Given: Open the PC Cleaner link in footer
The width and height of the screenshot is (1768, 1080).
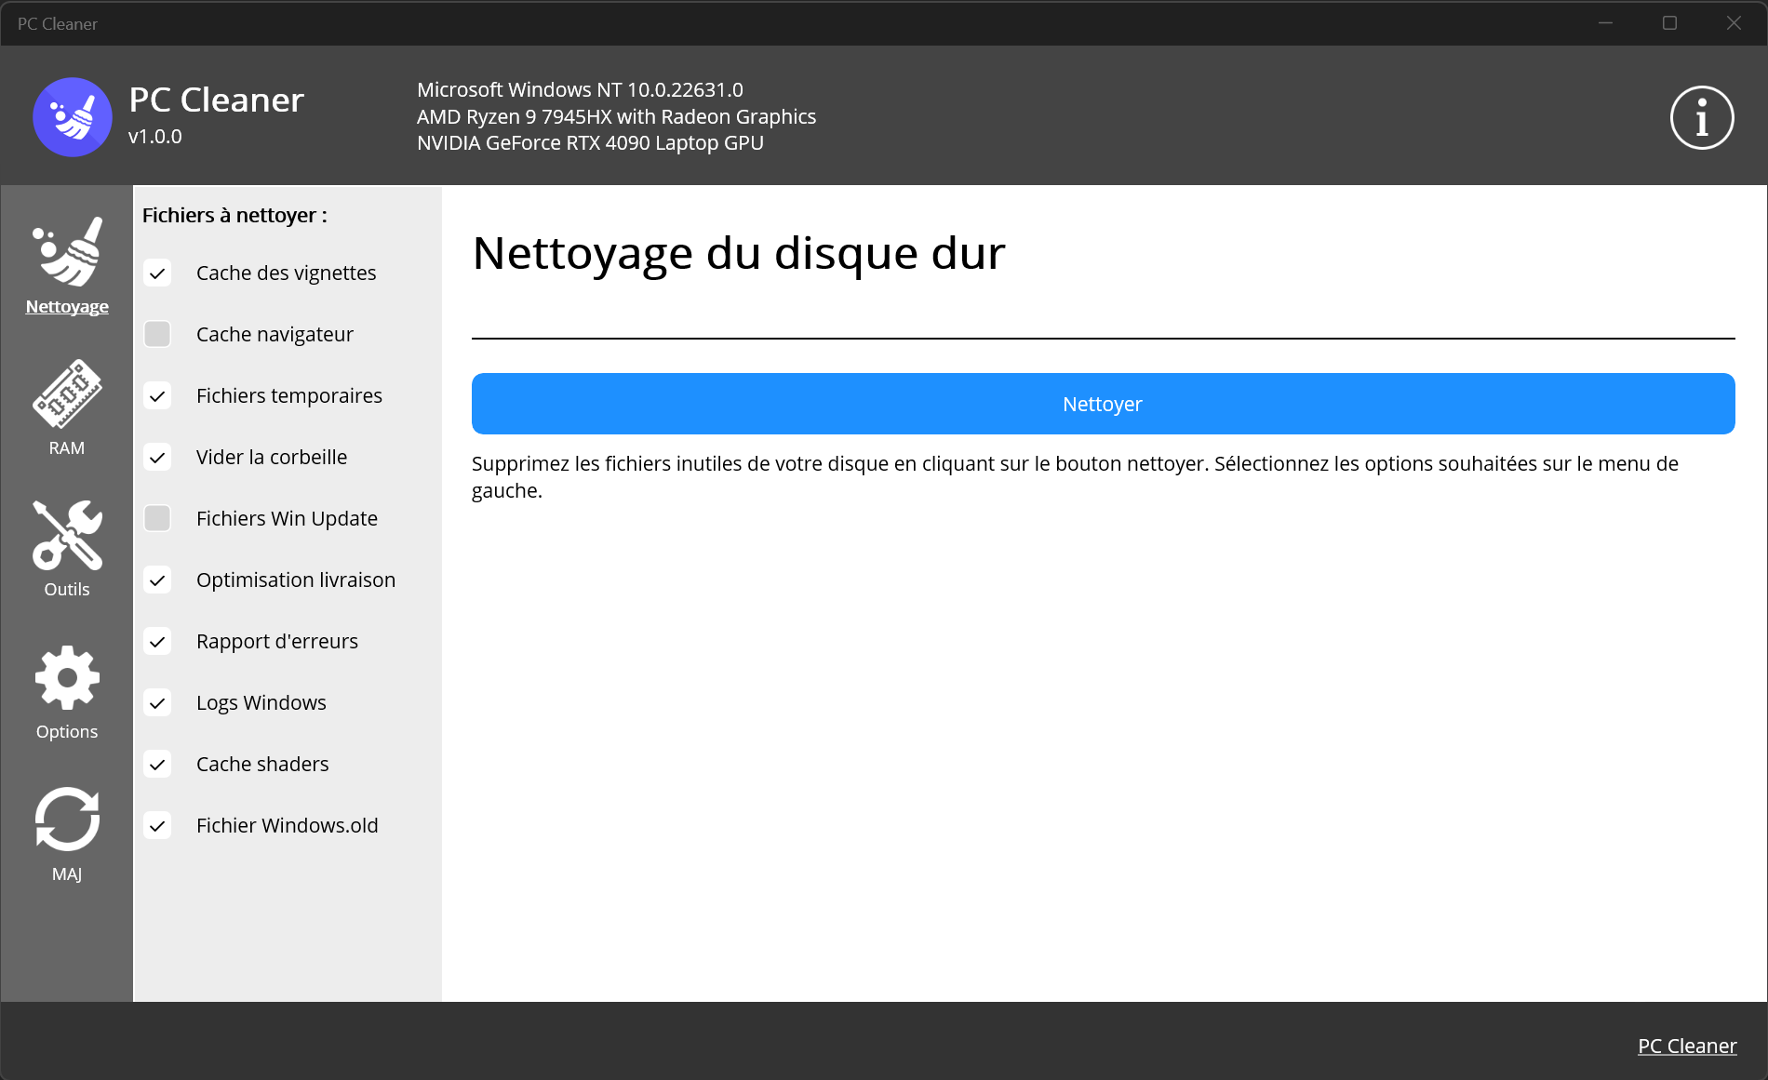Looking at the screenshot, I should [x=1687, y=1046].
